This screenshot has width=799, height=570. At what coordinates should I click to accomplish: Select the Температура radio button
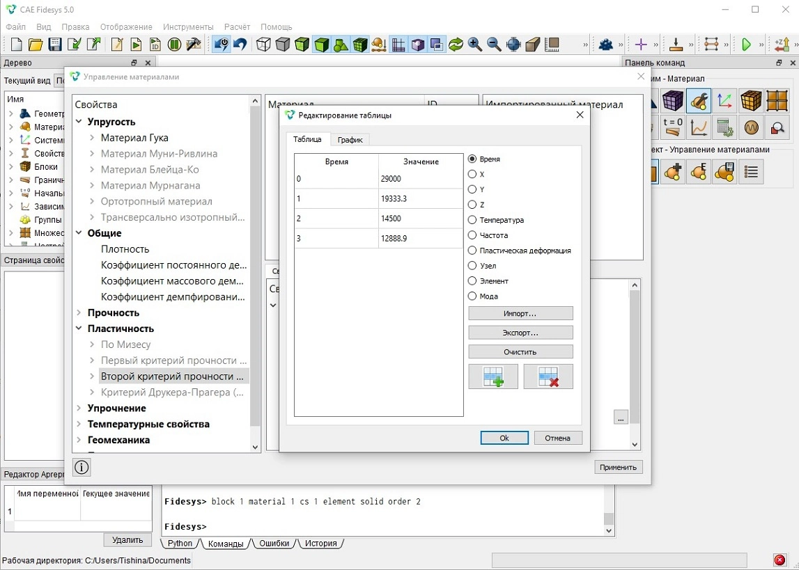click(x=472, y=220)
